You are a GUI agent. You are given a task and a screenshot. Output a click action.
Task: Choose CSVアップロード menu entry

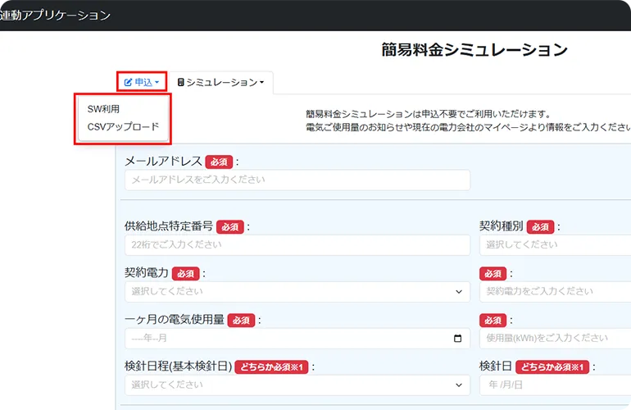[x=123, y=126]
